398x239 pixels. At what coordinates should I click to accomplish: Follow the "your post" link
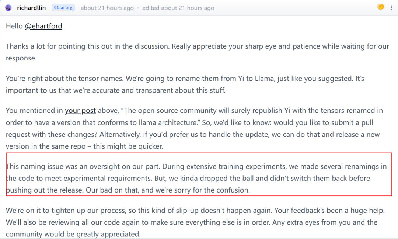click(80, 111)
